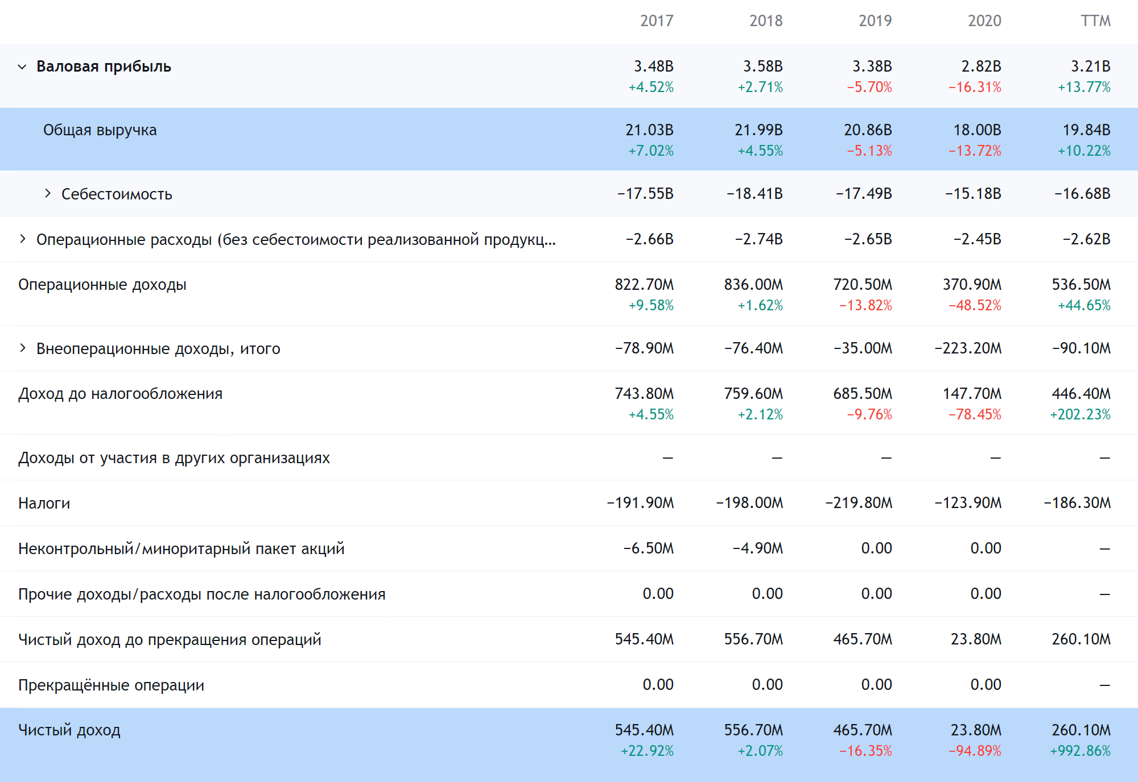Click revenue value 19.84B
The width and height of the screenshot is (1138, 782).
point(1086,130)
